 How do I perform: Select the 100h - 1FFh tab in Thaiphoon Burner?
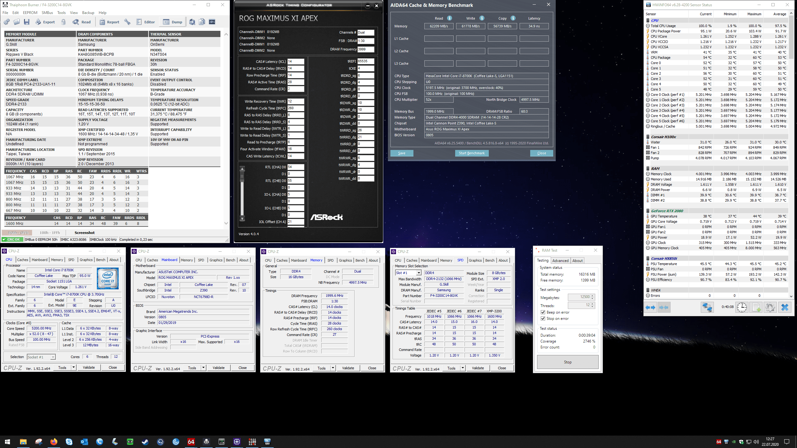click(x=50, y=232)
